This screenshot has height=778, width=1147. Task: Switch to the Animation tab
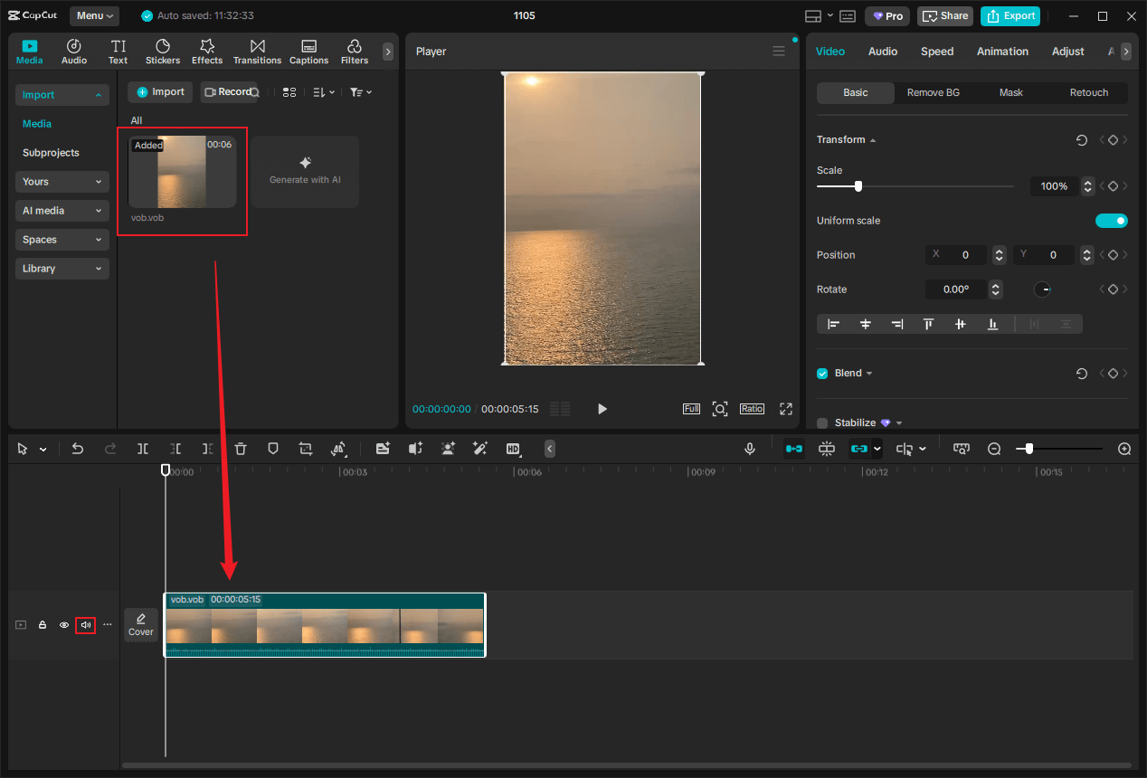(1001, 52)
